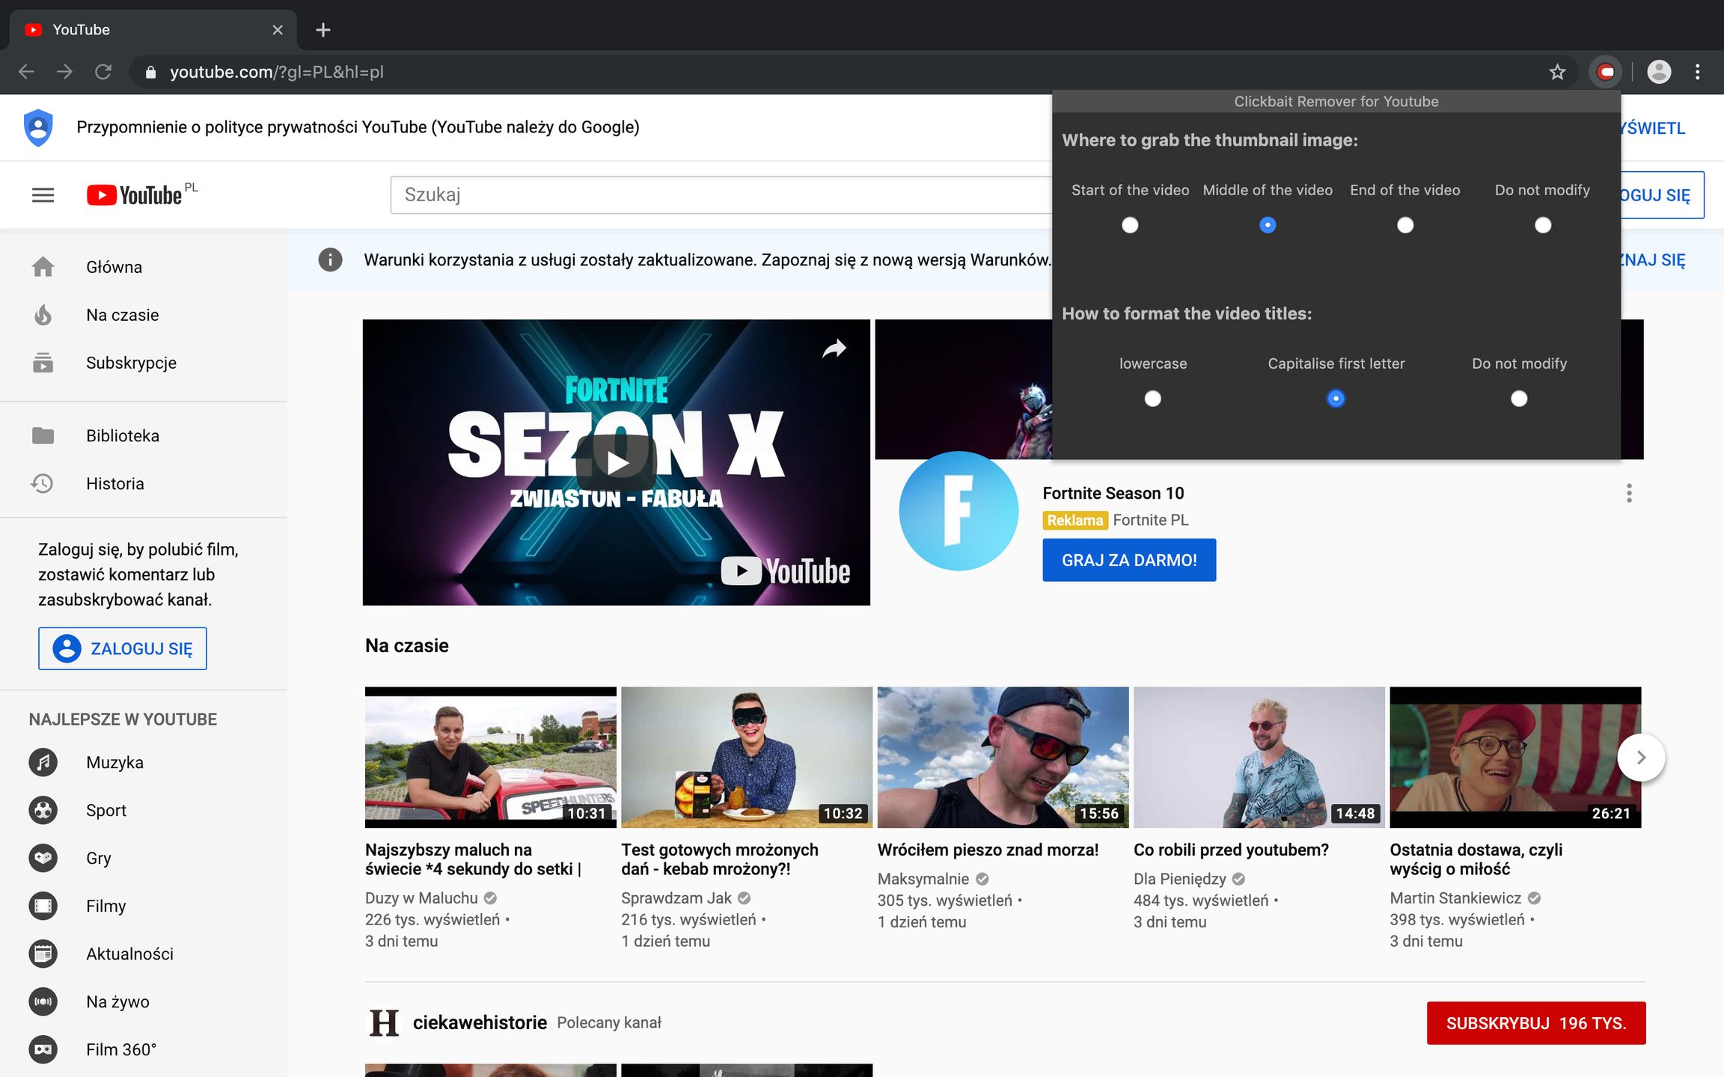Reload the page with the refresh icon
Viewport: 1724px width, 1077px height.
103,72
